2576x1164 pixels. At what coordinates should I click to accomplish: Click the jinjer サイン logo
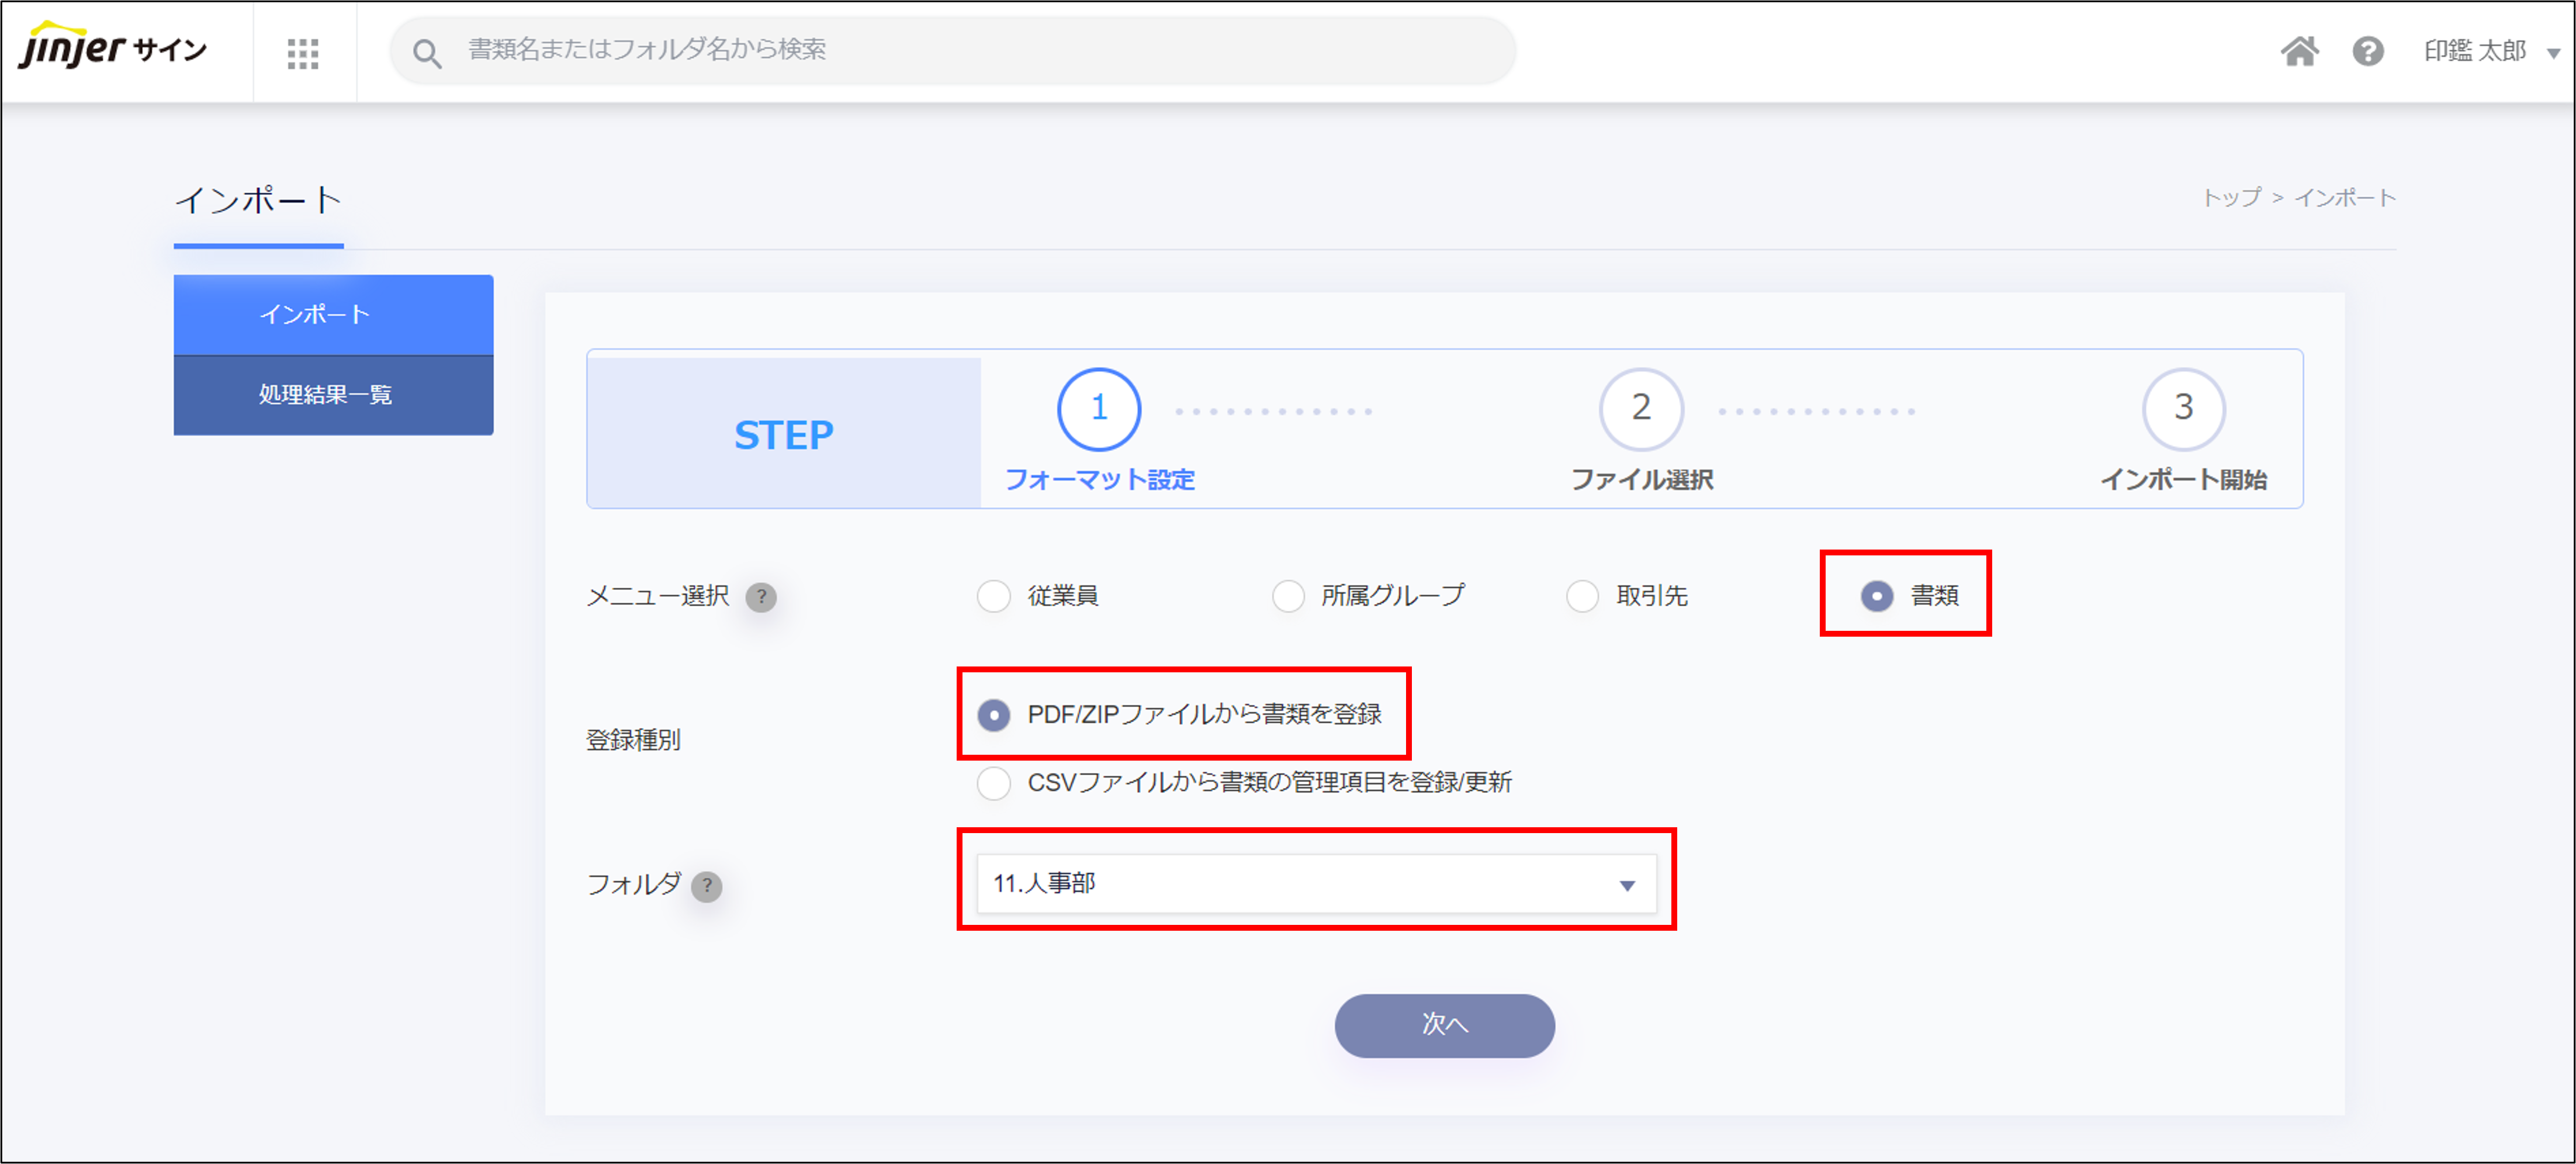[x=113, y=48]
